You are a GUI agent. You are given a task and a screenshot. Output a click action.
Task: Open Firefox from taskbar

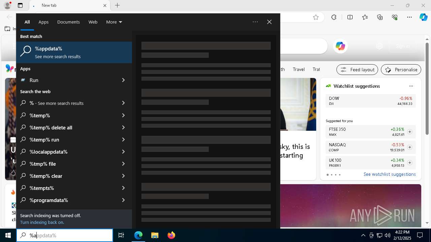171,235
